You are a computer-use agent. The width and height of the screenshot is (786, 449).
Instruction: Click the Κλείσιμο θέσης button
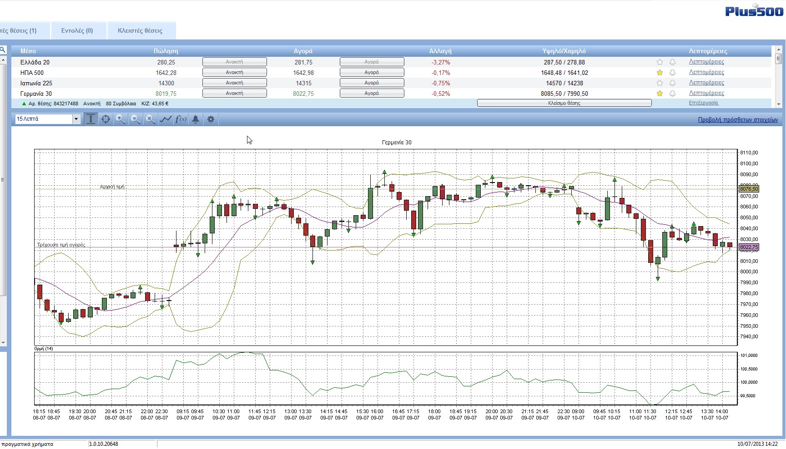(x=564, y=103)
